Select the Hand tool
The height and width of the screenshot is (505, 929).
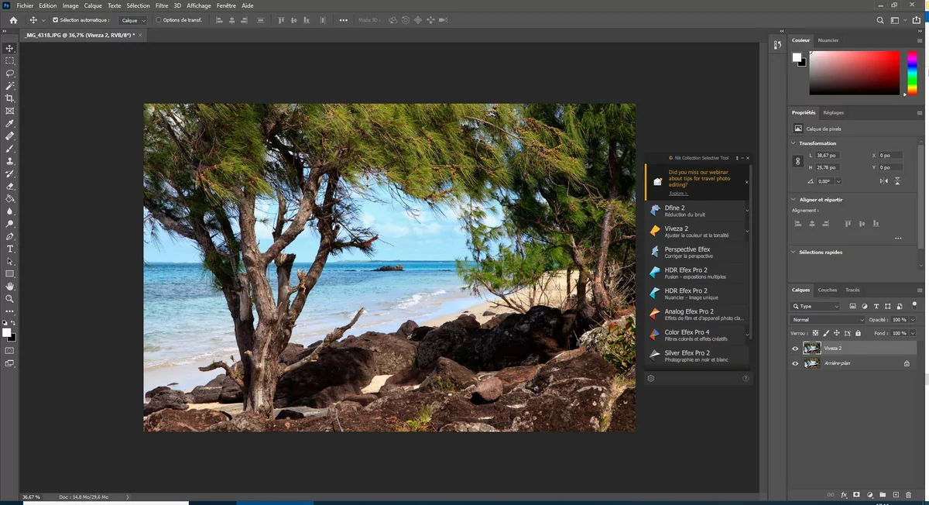point(10,286)
